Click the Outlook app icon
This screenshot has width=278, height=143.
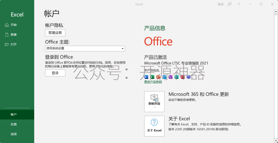pos(164,77)
